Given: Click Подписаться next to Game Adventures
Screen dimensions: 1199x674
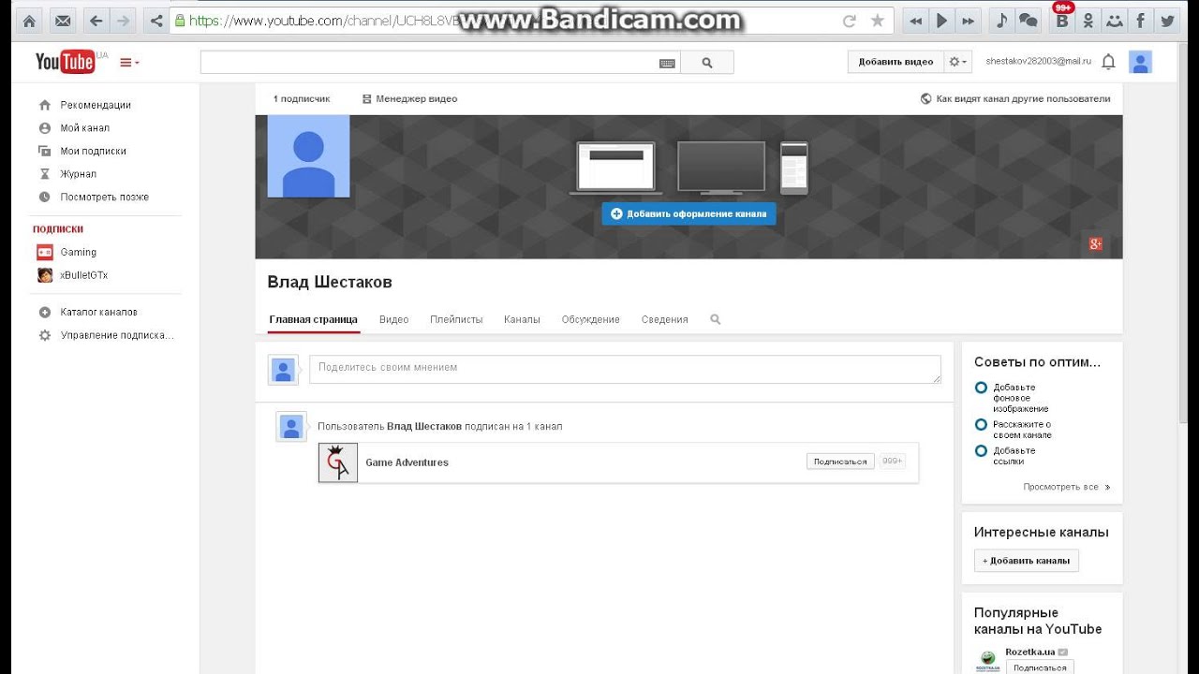Looking at the screenshot, I should click(x=840, y=462).
